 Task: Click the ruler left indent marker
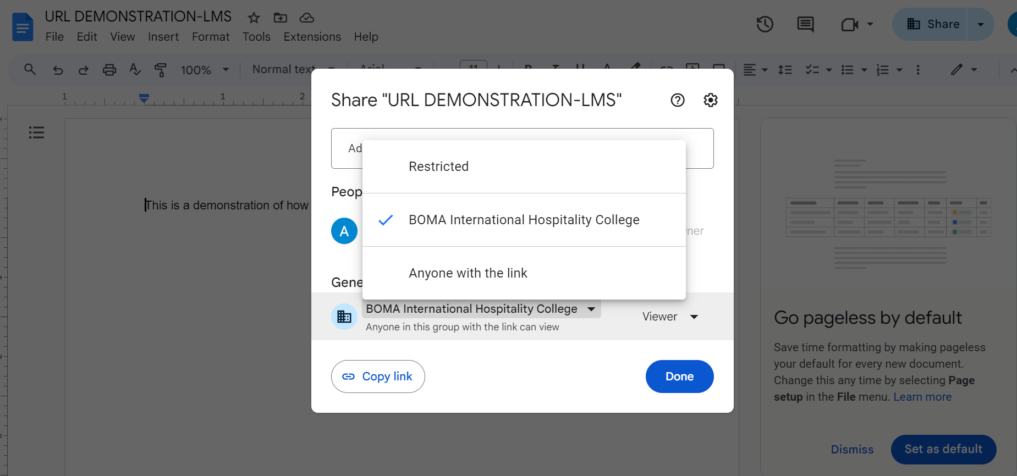(x=144, y=99)
